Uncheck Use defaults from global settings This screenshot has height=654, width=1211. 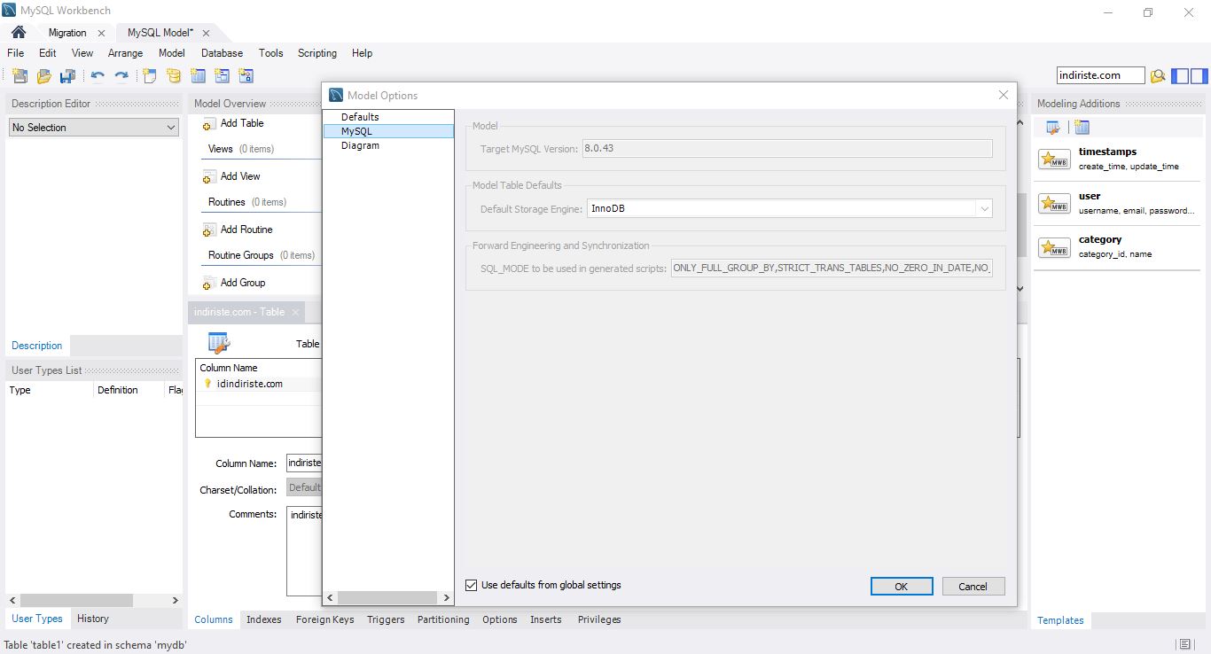[472, 585]
